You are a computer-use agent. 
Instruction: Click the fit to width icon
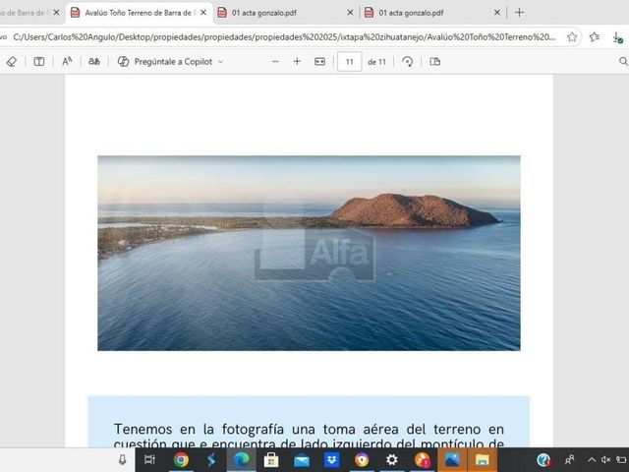(319, 62)
